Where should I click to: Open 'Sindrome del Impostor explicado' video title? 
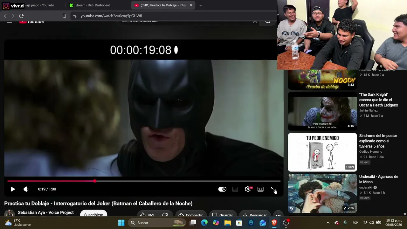click(x=378, y=141)
